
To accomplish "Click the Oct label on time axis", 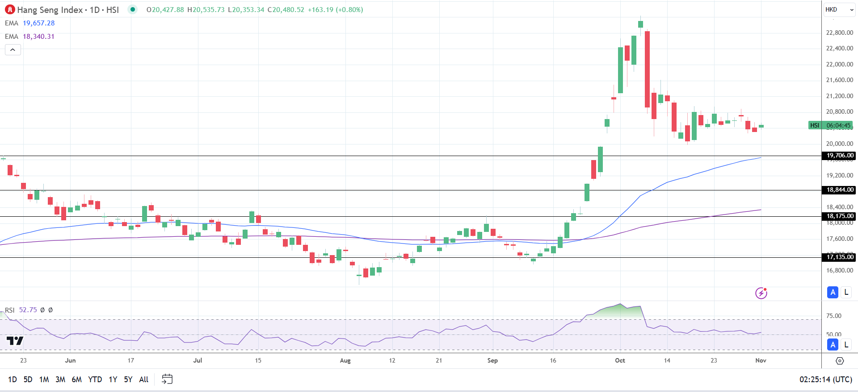I will [620, 360].
